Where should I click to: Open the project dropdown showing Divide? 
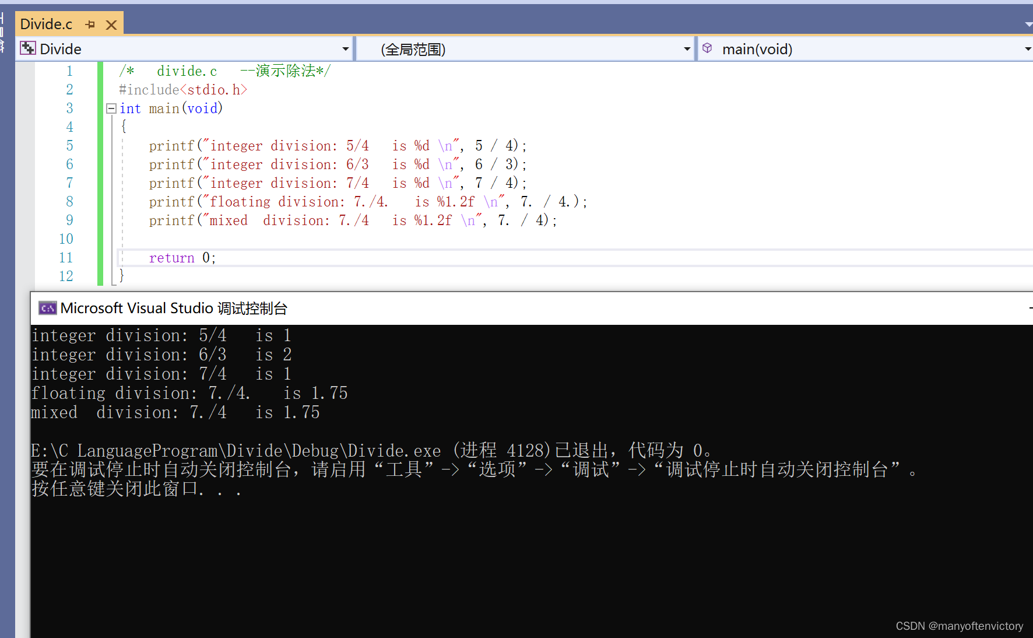[345, 48]
